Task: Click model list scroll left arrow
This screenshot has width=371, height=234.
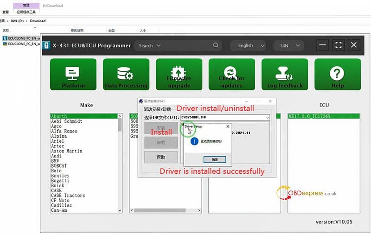Action: click(132, 210)
